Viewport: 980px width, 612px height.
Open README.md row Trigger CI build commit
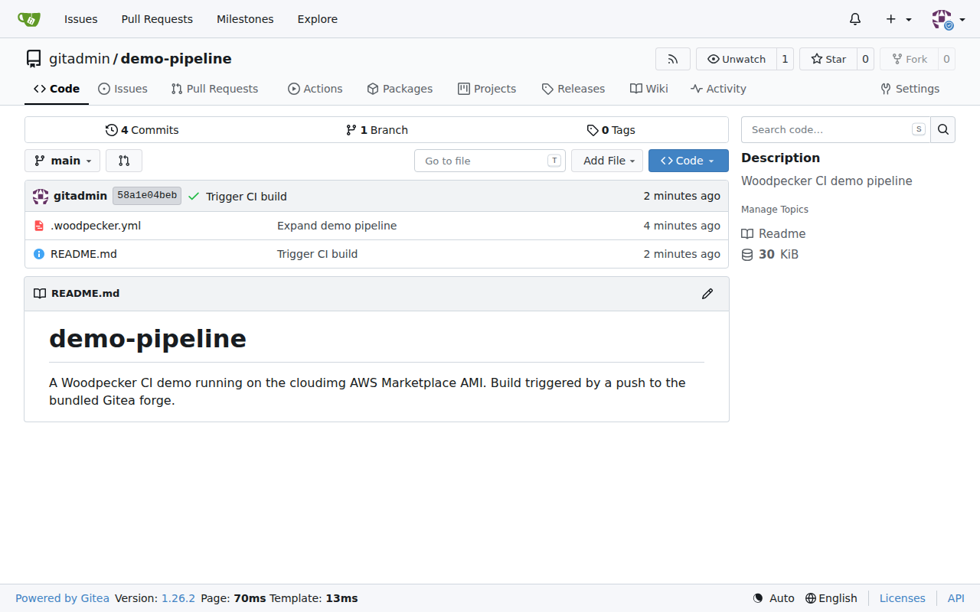(317, 254)
